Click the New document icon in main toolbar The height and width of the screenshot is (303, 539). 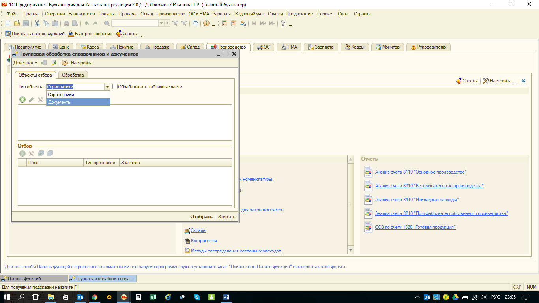(7, 23)
